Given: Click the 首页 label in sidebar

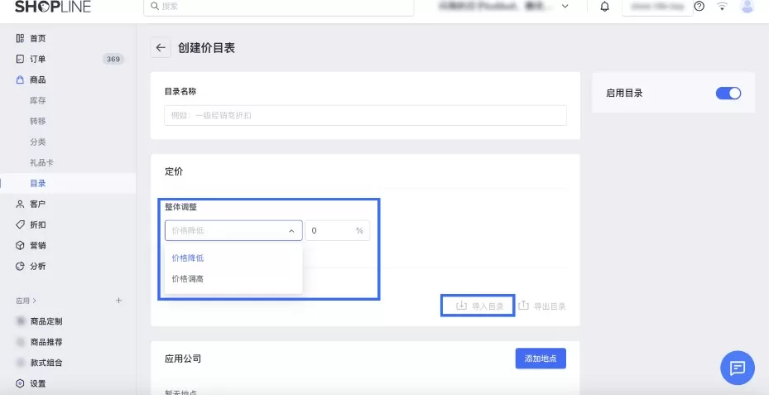Looking at the screenshot, I should (38, 38).
